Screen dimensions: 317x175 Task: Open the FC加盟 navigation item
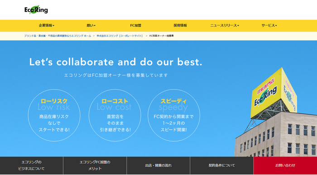point(136,25)
